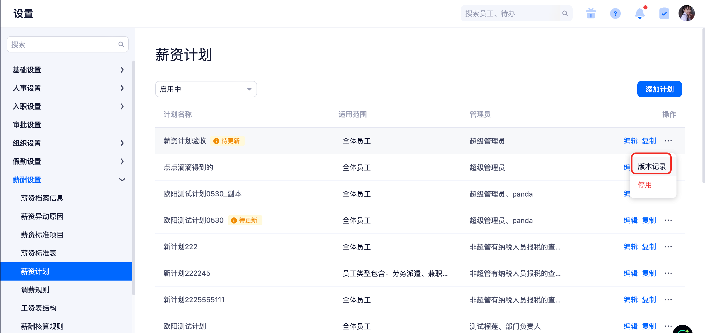Focus the sidebar 搜索 input
This screenshot has width=705, height=333.
[x=68, y=44]
